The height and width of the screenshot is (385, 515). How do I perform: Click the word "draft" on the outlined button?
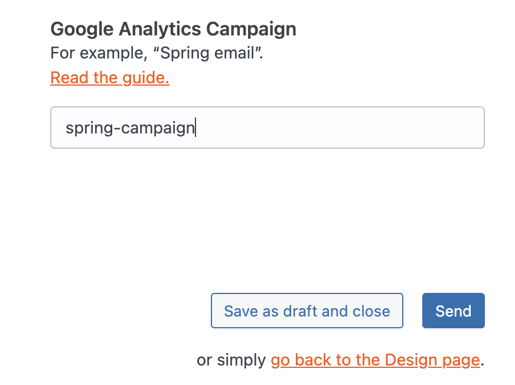click(300, 311)
